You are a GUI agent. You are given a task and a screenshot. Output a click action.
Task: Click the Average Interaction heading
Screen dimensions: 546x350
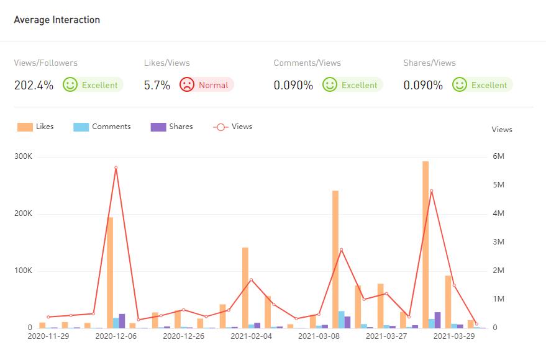57,20
